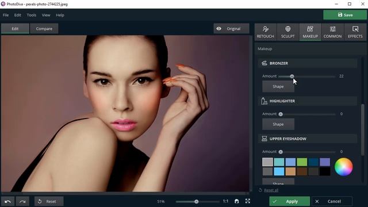Select the black eyeshadow swatch
The image size is (368, 207).
click(325, 171)
